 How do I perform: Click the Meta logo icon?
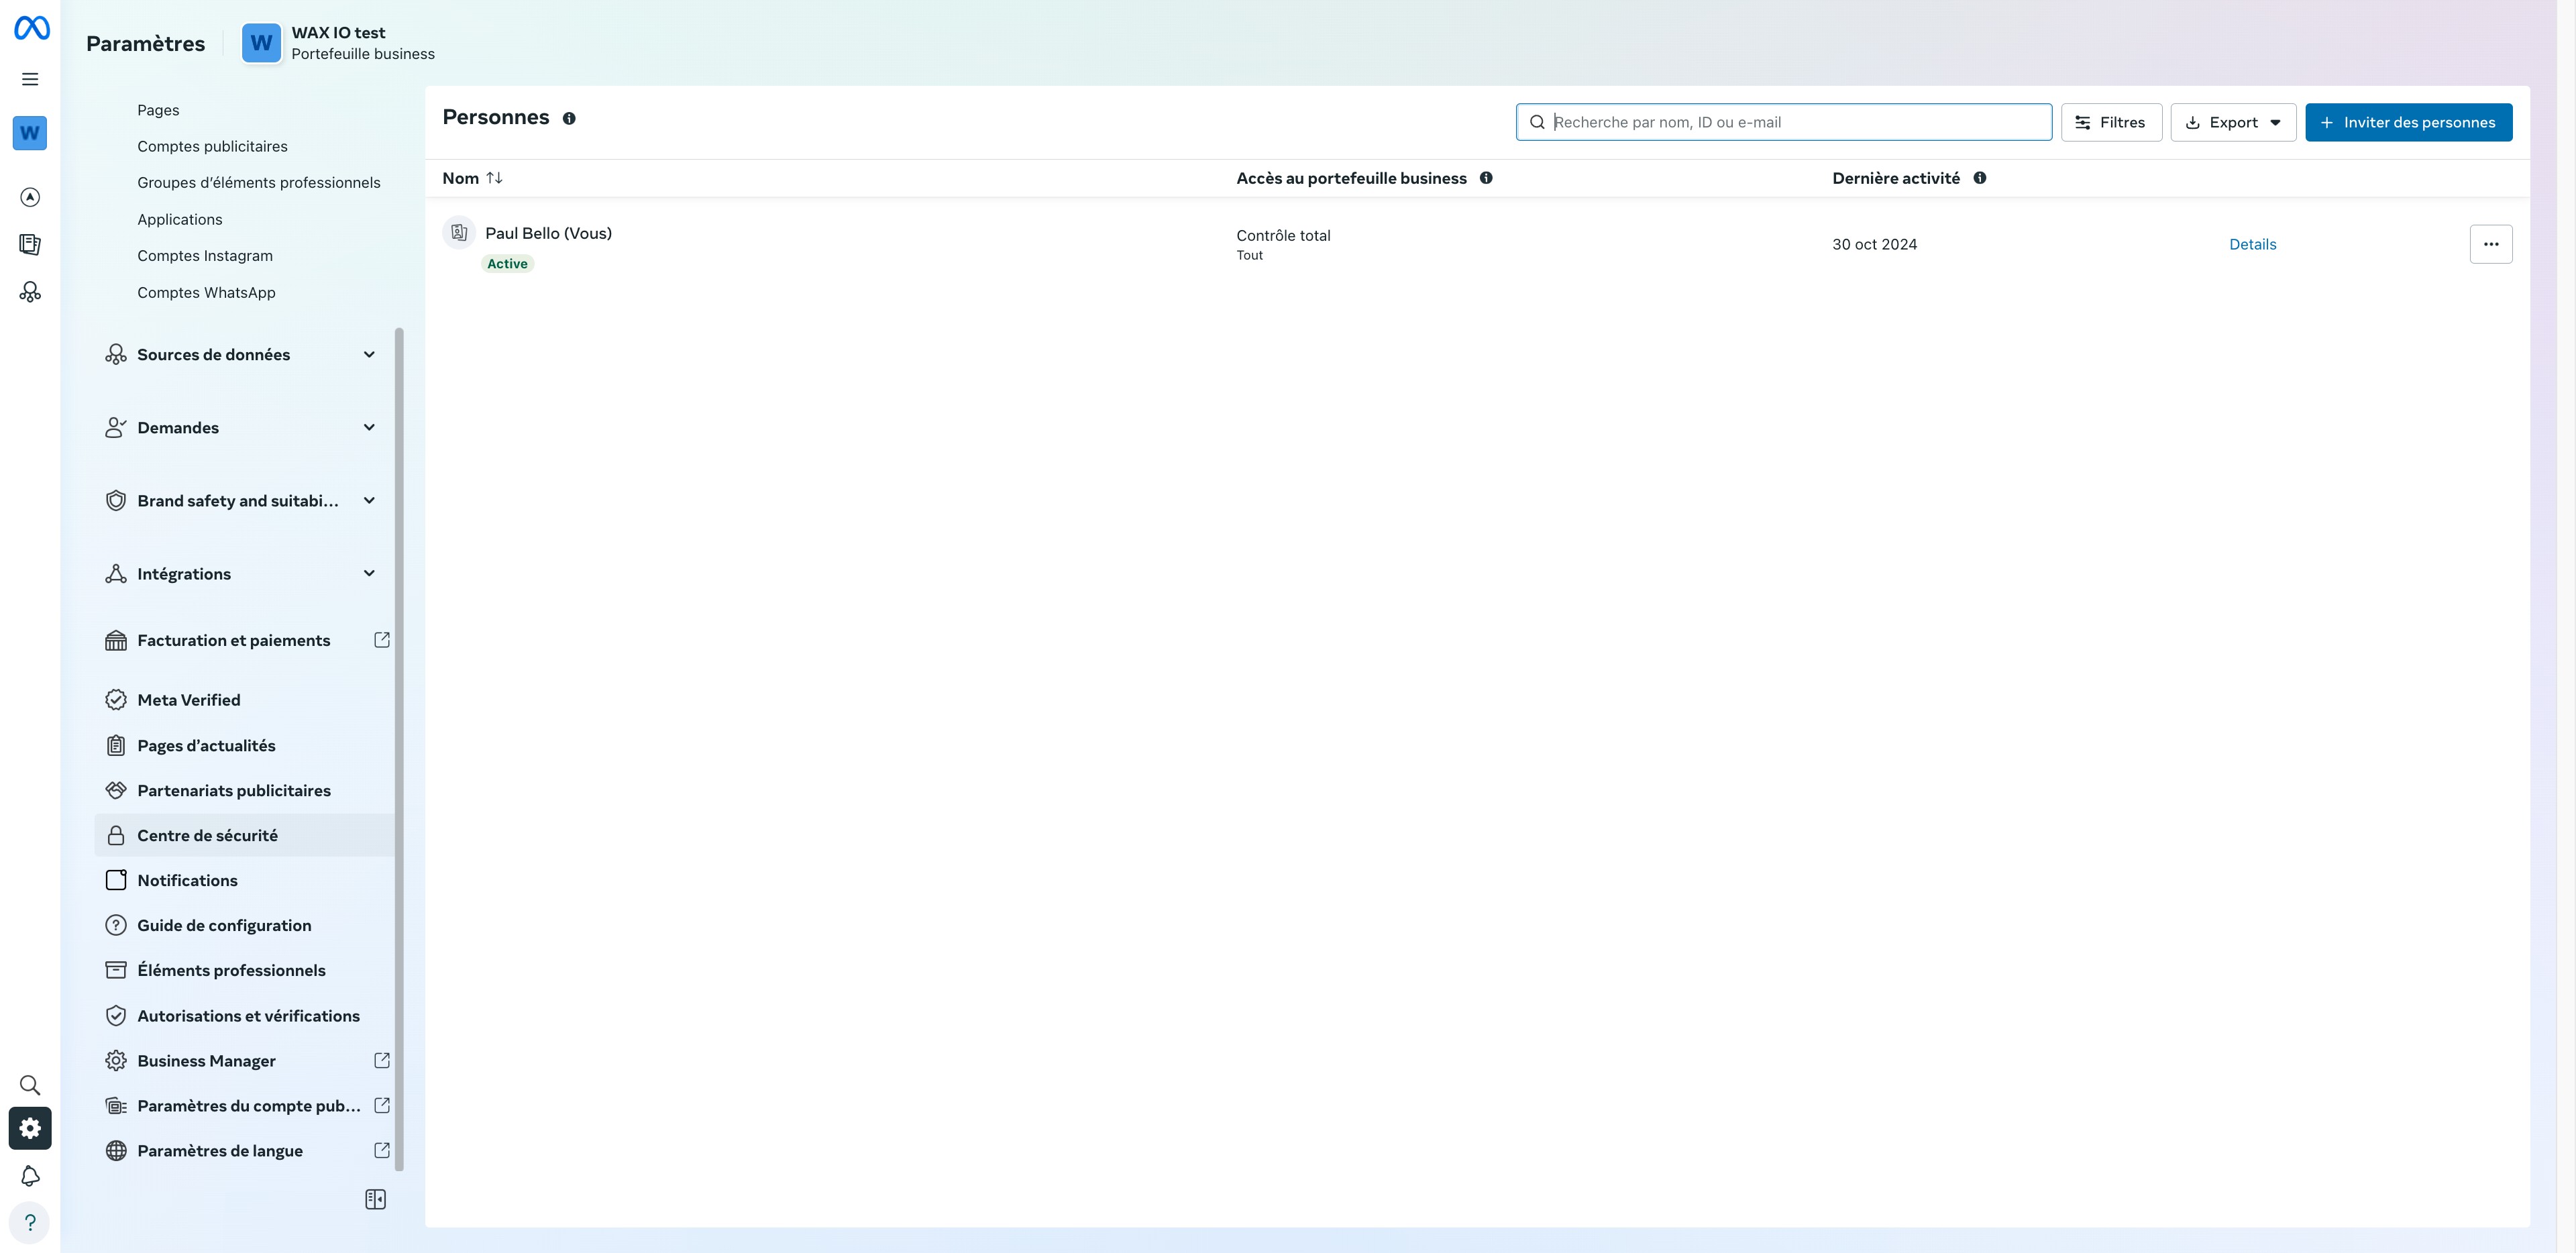pos(31,28)
